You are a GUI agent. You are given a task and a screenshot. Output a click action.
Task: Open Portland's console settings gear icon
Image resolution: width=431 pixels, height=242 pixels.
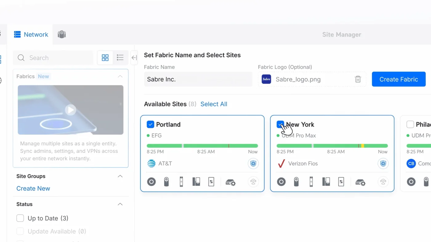(231, 182)
